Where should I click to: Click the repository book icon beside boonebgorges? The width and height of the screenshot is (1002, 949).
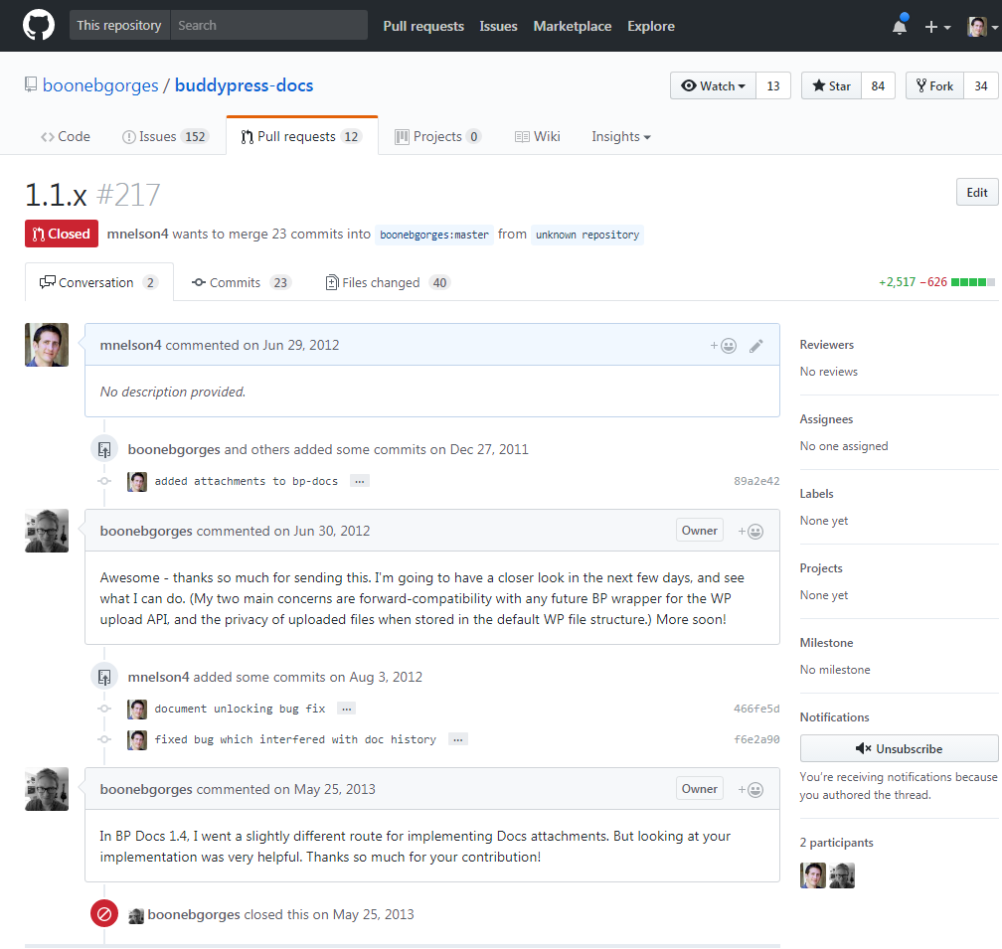pos(31,84)
